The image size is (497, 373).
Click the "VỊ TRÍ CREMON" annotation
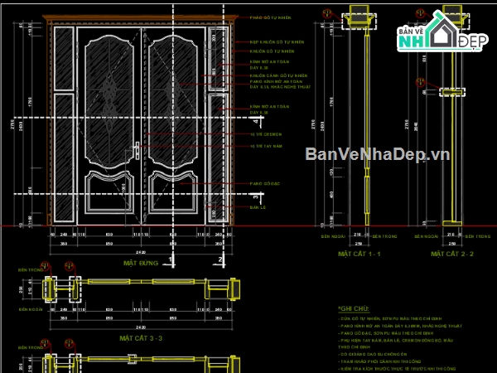266,133
